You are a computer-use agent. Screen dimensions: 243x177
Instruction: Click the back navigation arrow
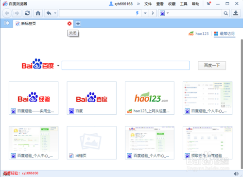tap(7, 13)
